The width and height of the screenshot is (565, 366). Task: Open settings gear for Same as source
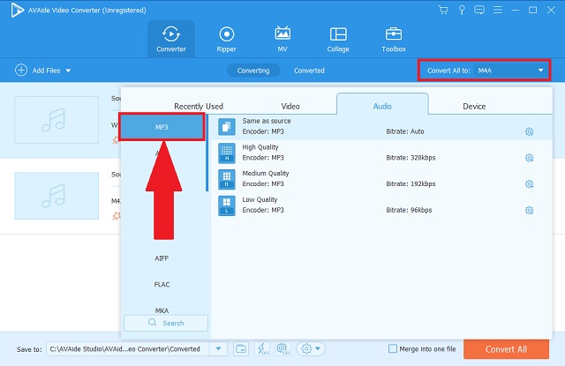coord(529,131)
